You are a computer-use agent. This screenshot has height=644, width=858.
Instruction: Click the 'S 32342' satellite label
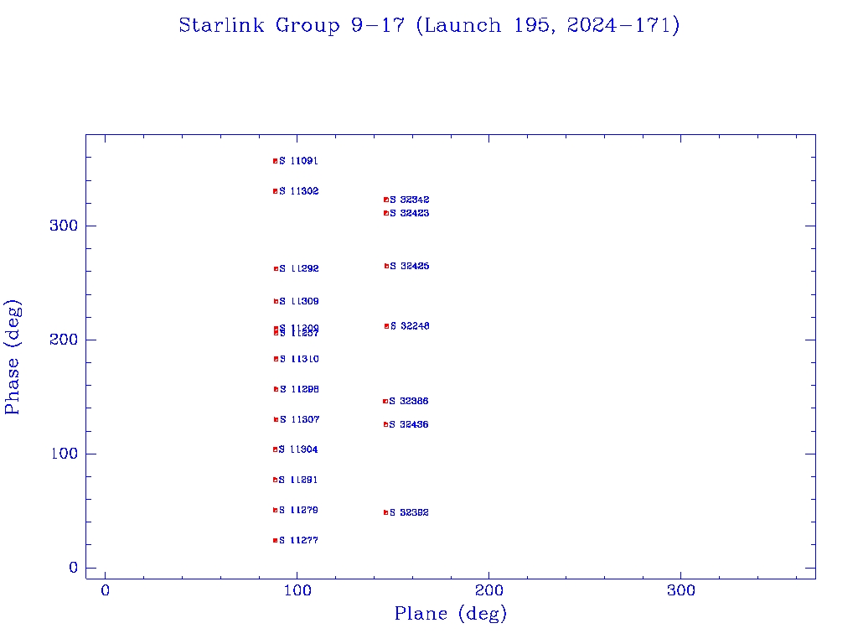409,200
